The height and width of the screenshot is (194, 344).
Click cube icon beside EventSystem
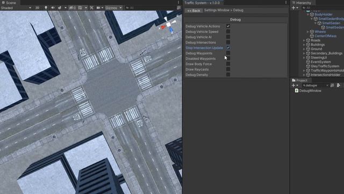pos(308,62)
